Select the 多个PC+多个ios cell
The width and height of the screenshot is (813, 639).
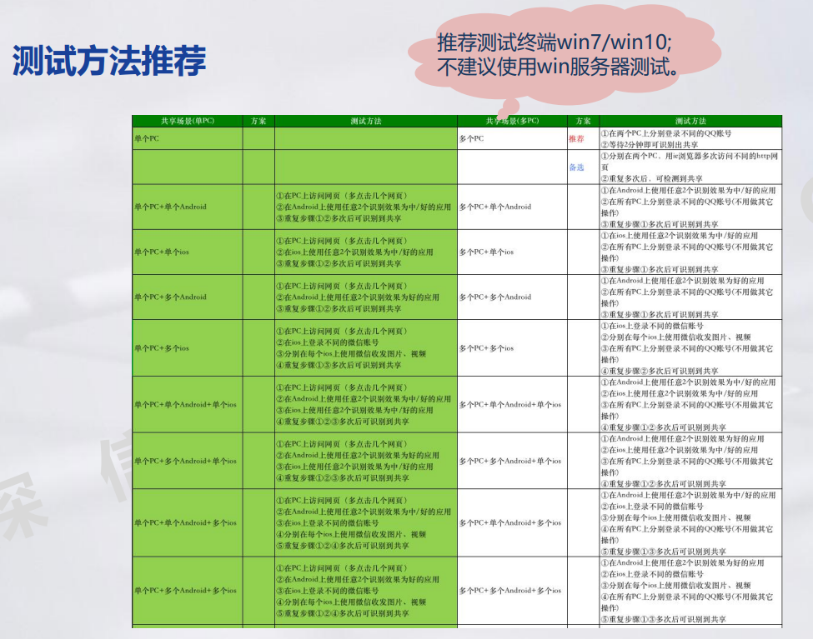512,347
